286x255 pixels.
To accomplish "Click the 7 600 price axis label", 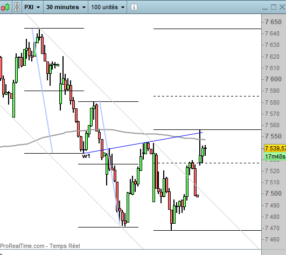I will (273, 79).
